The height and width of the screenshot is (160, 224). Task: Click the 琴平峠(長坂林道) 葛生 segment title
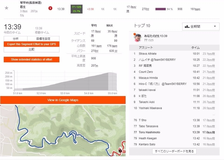click(31, 4)
